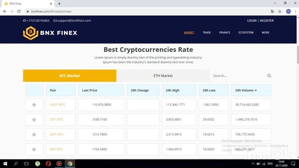Click the +770158745865 phone number

(38, 21)
